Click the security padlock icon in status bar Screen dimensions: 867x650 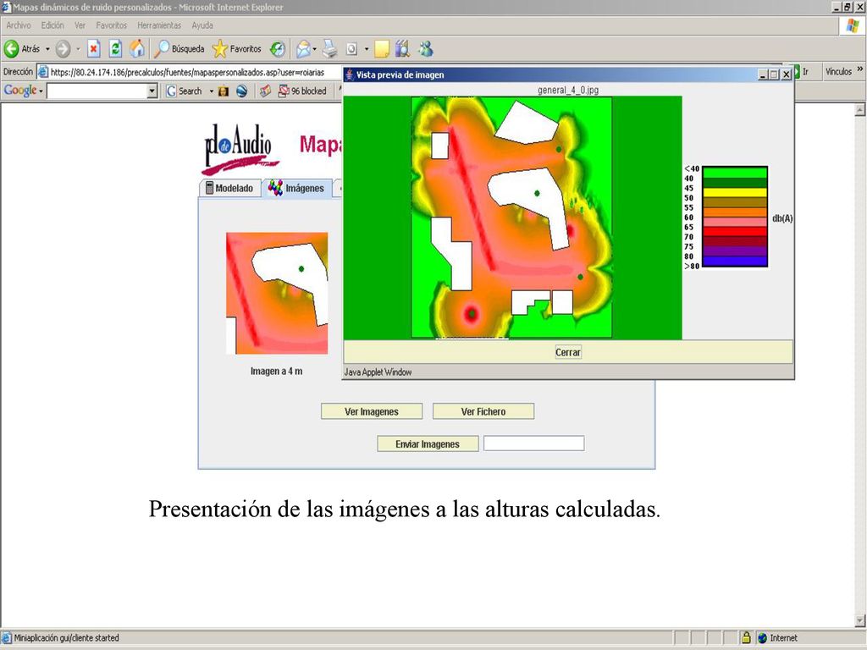pyautogui.click(x=746, y=638)
